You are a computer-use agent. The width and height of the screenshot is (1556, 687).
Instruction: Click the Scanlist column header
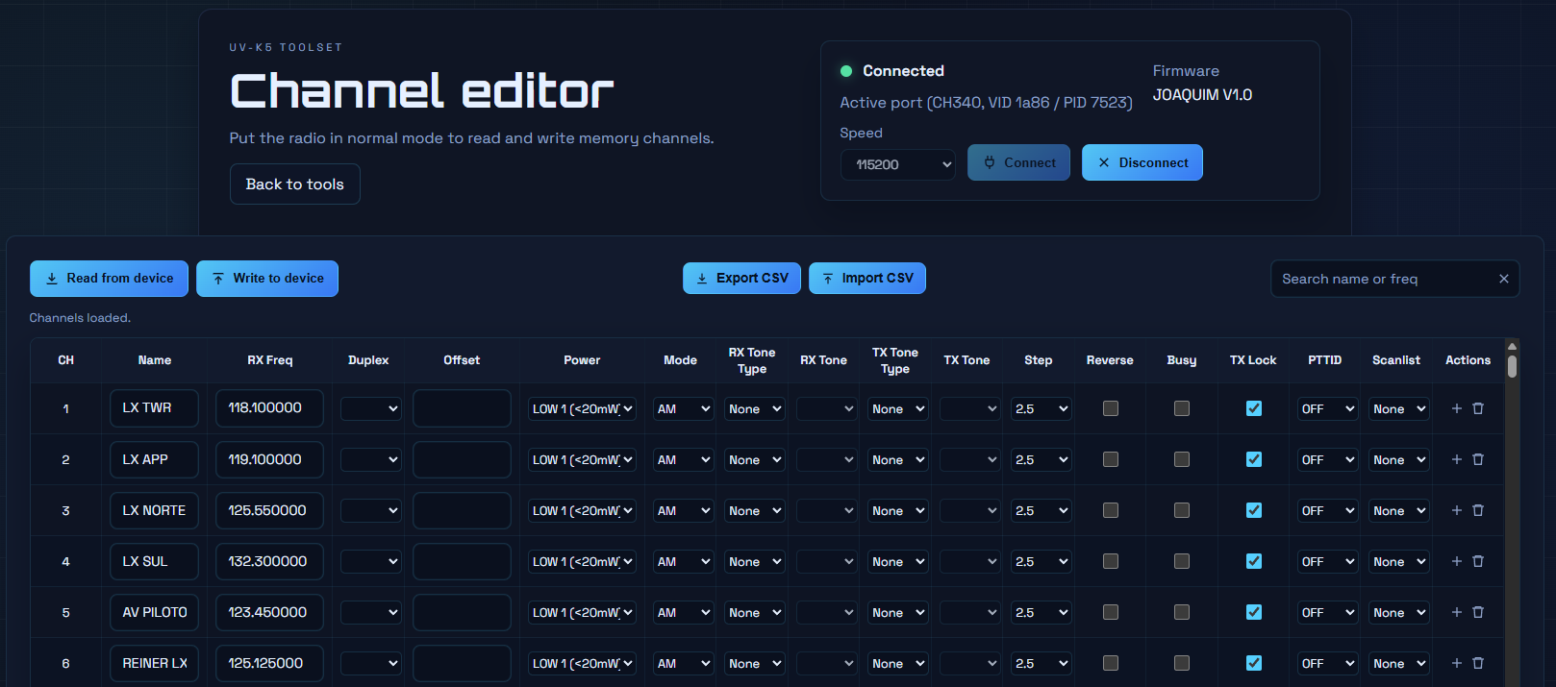[x=1395, y=360]
